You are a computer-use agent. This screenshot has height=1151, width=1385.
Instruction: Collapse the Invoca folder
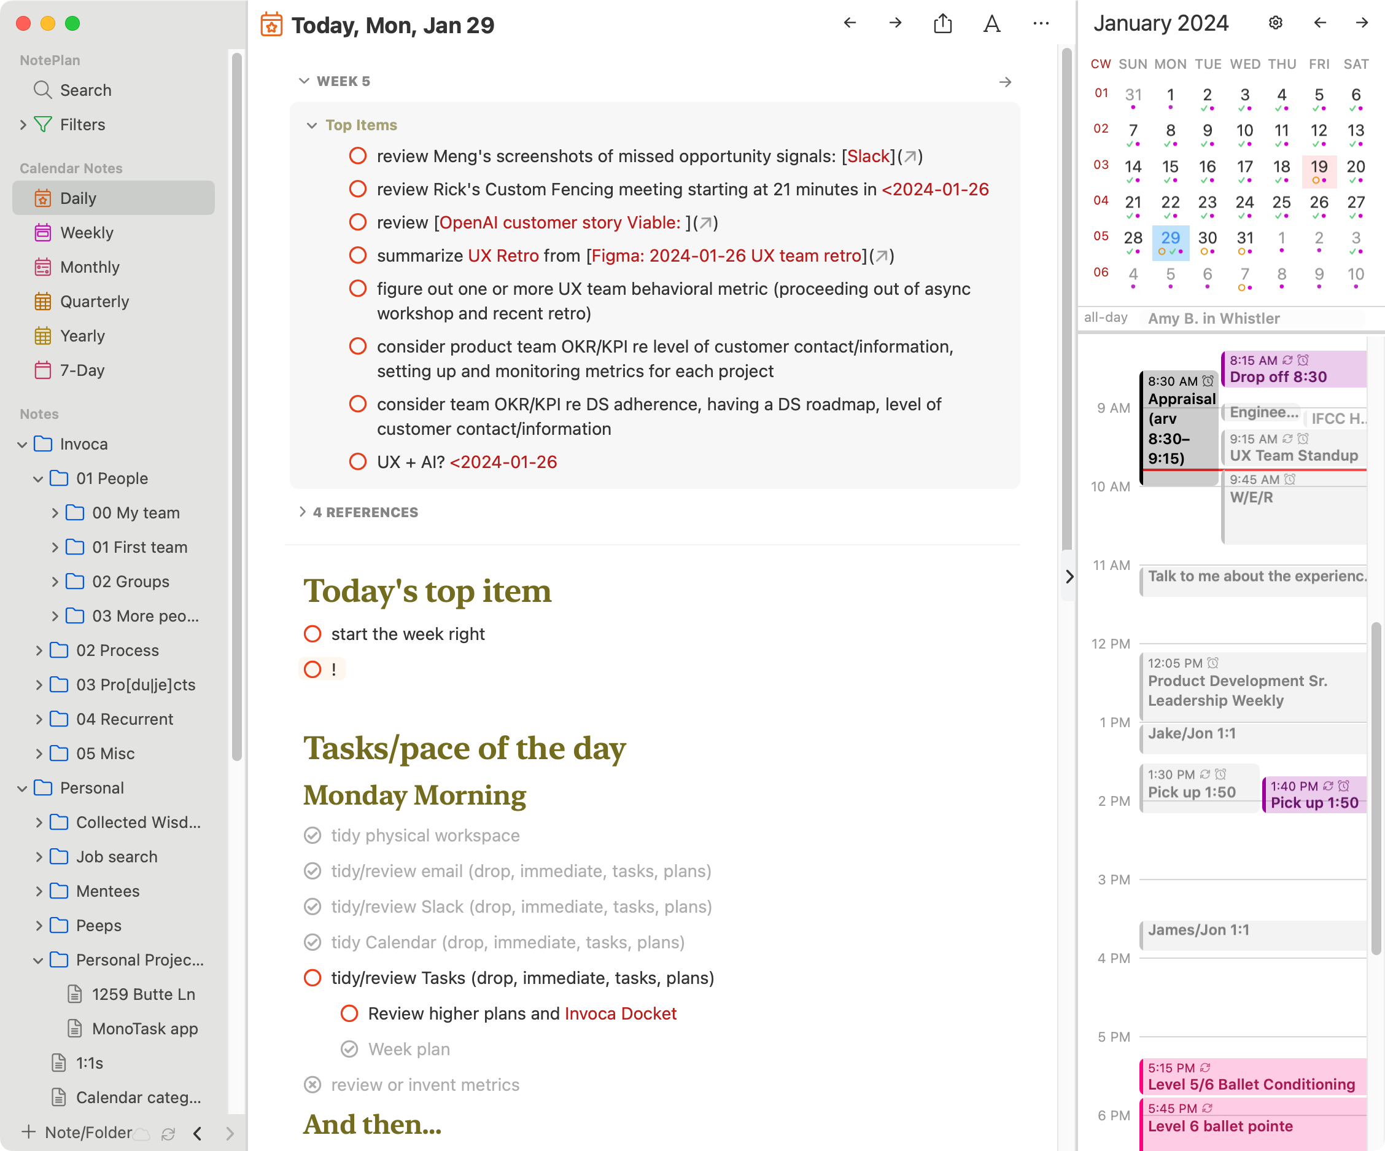[x=23, y=444]
